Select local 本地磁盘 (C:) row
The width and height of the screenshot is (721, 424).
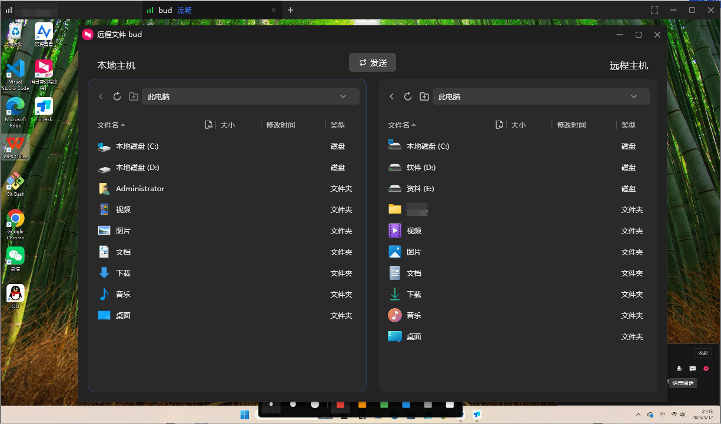[227, 146]
